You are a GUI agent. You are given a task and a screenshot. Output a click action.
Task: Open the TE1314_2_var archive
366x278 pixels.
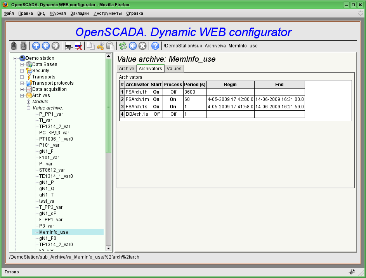[x=55, y=127]
